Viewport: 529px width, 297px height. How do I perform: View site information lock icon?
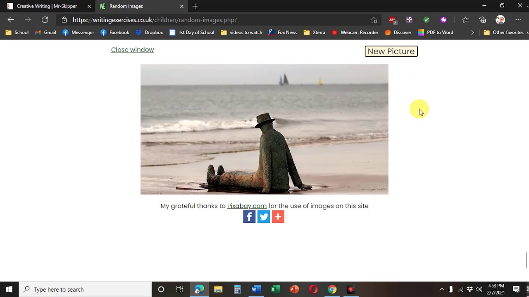pyautogui.click(x=64, y=20)
